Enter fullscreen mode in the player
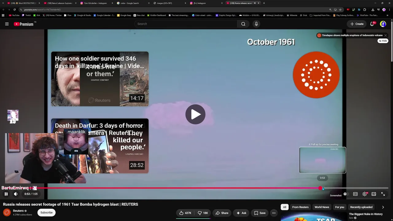393x221 pixels. click(x=383, y=194)
